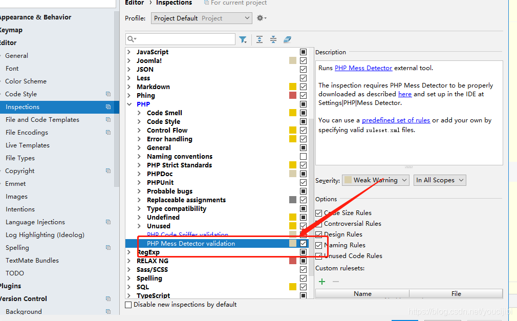Open the PHP Mess Detector link
517x321 pixels.
(363, 68)
